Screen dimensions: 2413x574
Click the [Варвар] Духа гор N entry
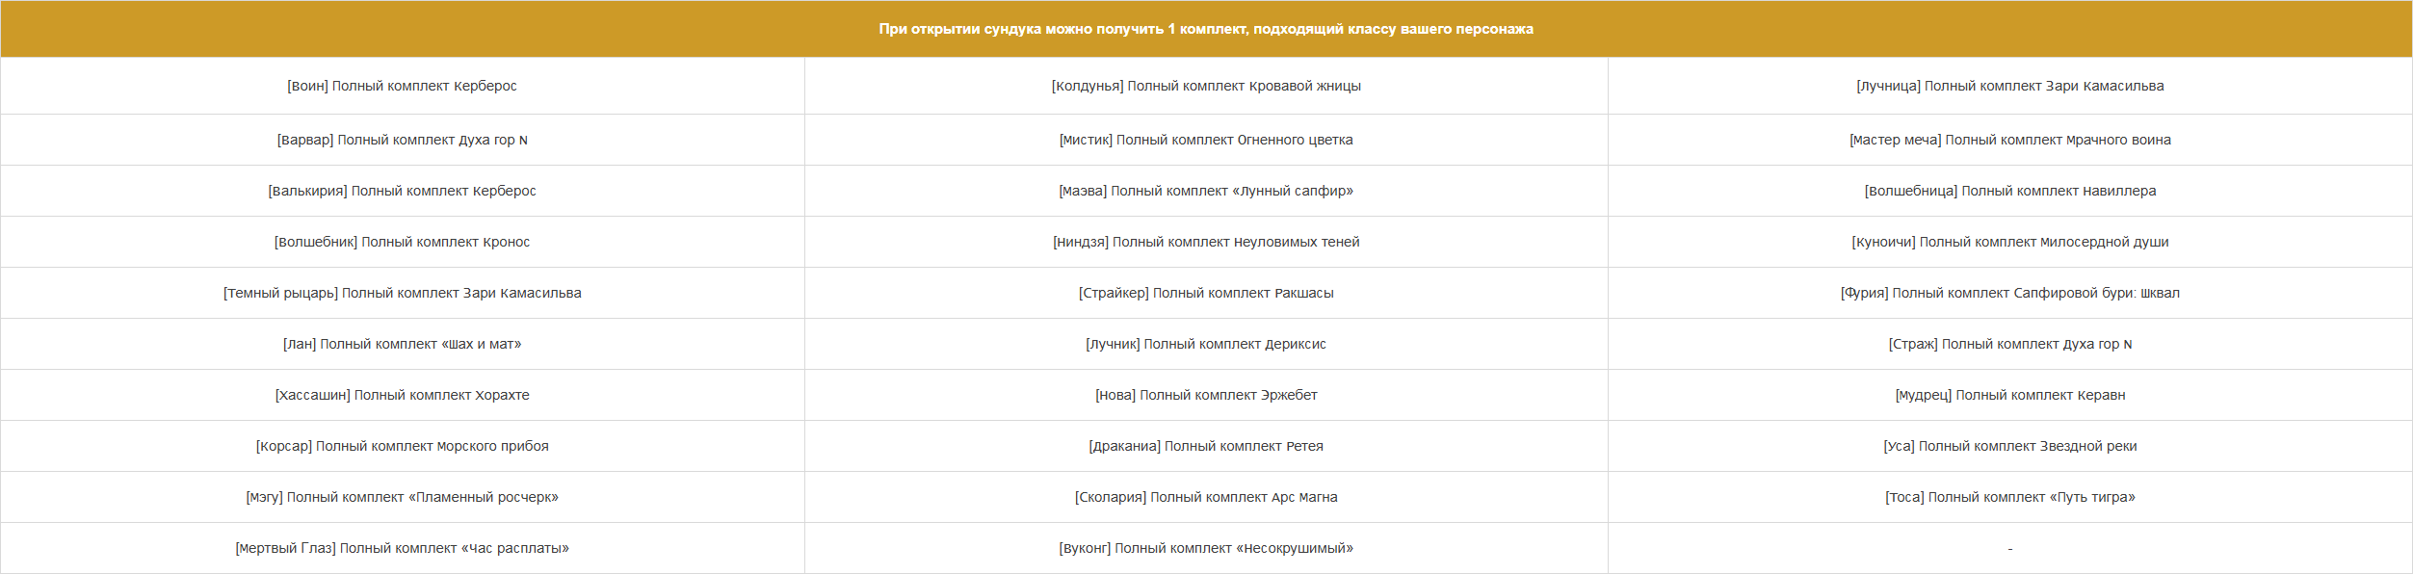[x=403, y=140]
